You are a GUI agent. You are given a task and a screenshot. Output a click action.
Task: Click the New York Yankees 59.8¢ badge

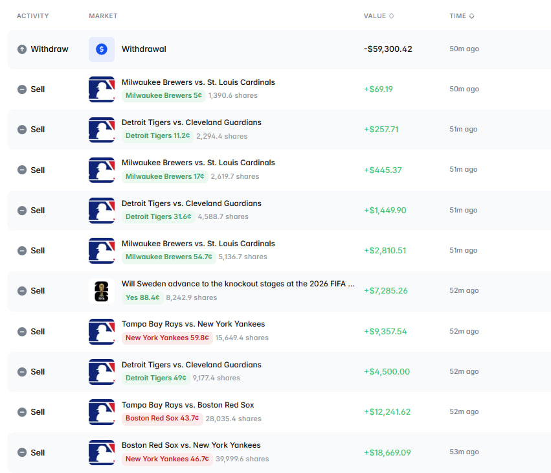pos(167,338)
